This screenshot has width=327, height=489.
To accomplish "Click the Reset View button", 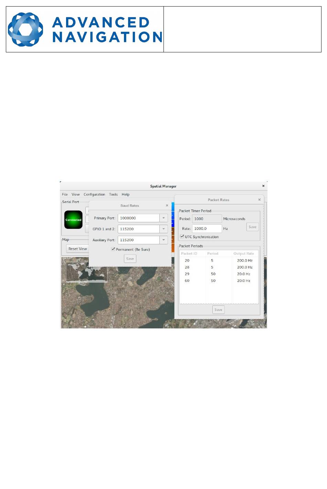I will [77, 249].
